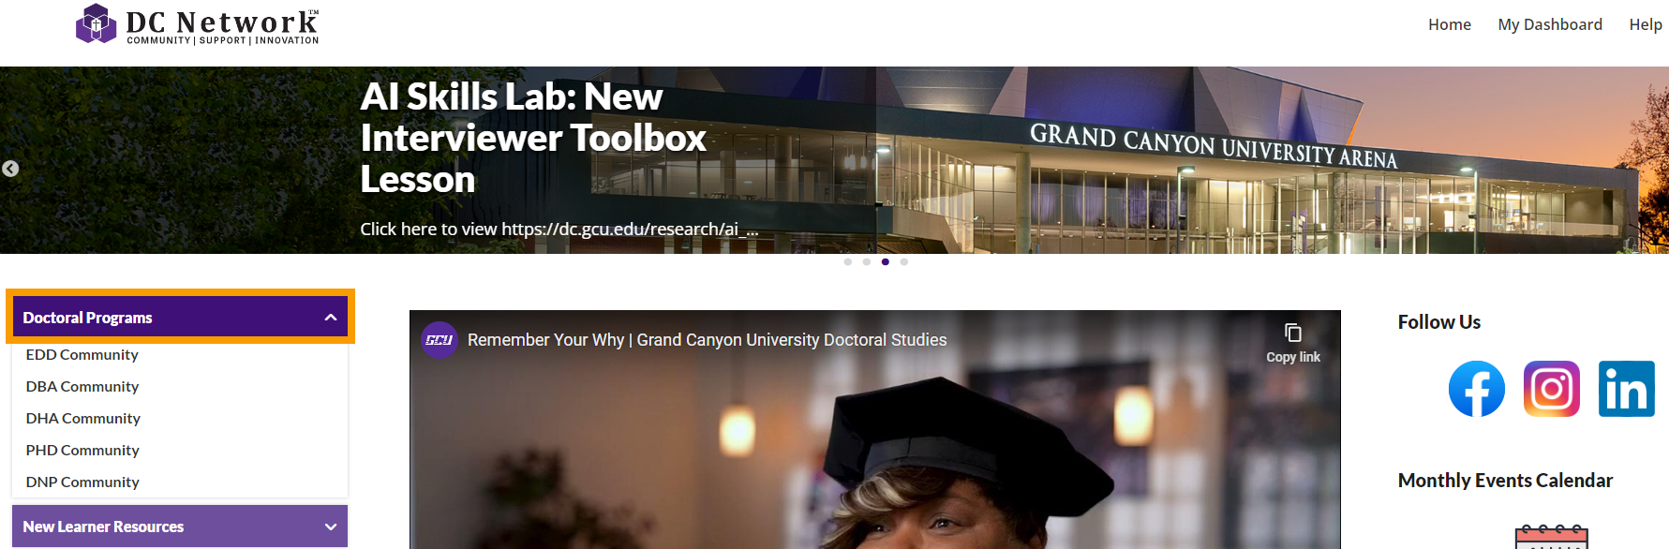1669x549 pixels.
Task: Select the first carousel dot
Action: tap(848, 262)
